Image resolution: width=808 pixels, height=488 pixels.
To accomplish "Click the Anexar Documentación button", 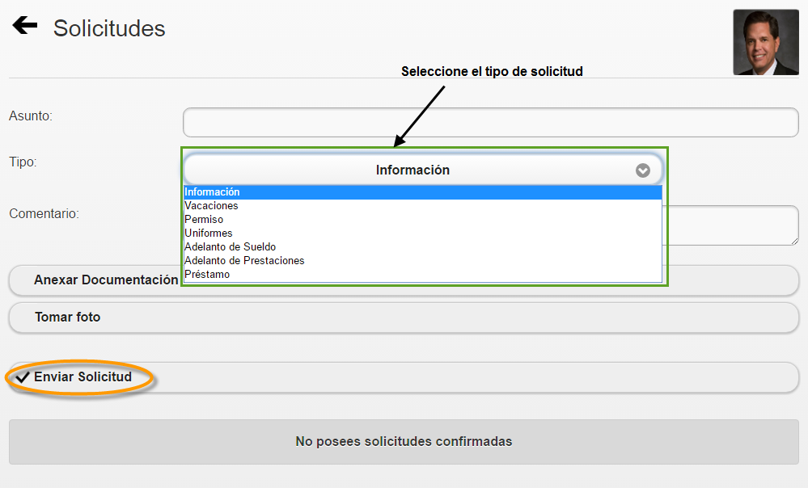I will click(106, 280).
